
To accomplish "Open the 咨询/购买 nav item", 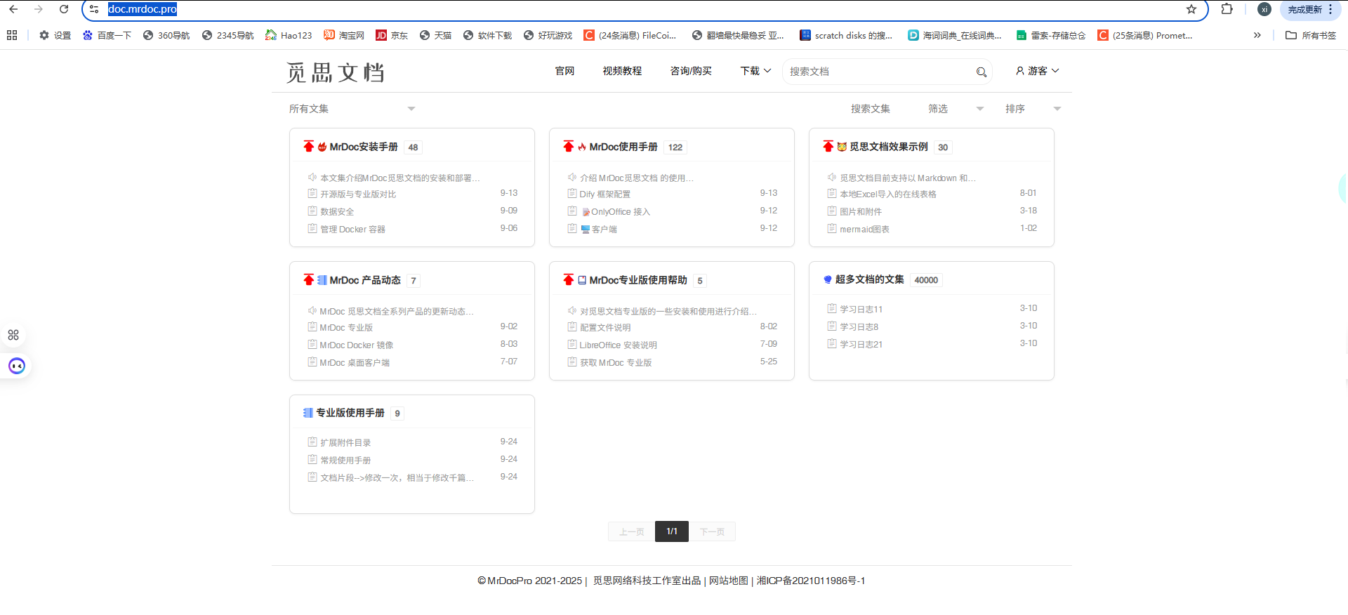I will pyautogui.click(x=691, y=71).
